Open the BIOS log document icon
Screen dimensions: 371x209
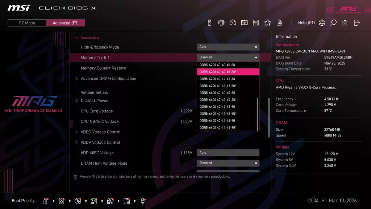279,22
